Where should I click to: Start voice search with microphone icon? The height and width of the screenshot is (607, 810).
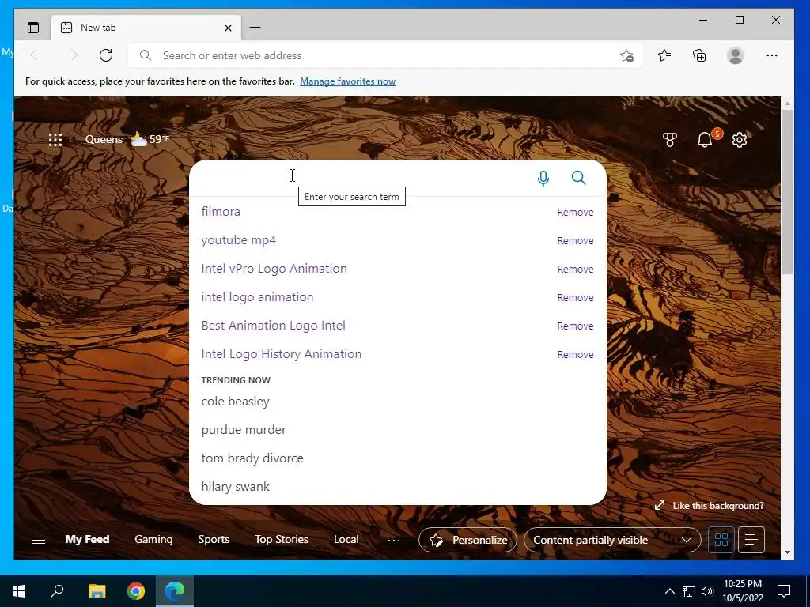click(x=543, y=178)
